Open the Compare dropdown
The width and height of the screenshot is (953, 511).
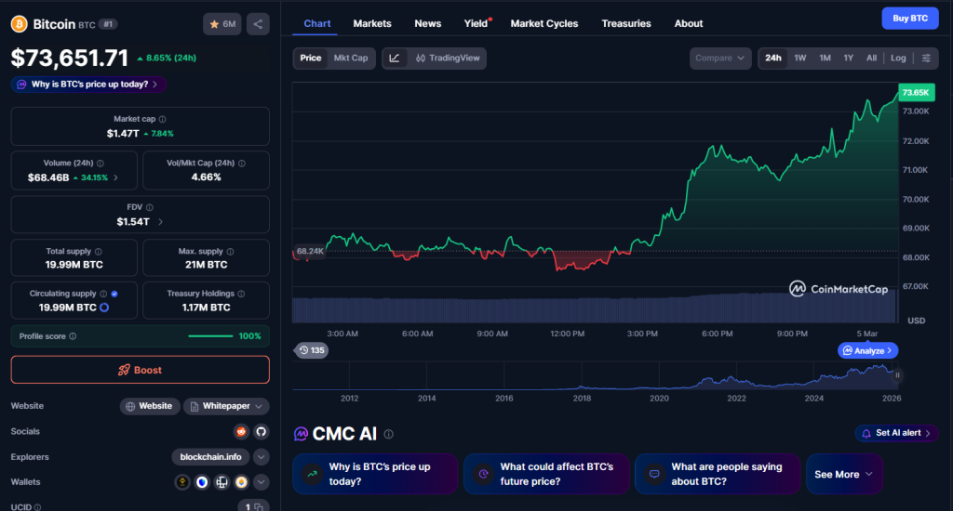tap(720, 59)
